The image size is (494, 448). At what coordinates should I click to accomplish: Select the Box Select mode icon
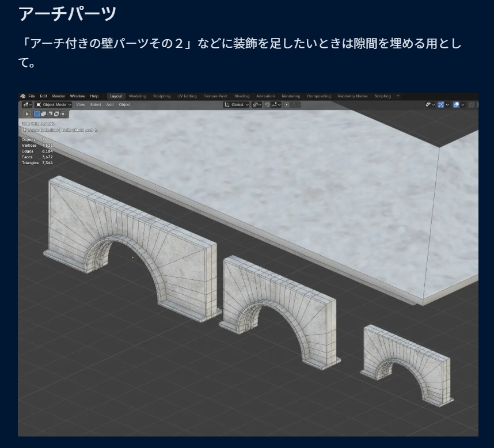[x=36, y=114]
